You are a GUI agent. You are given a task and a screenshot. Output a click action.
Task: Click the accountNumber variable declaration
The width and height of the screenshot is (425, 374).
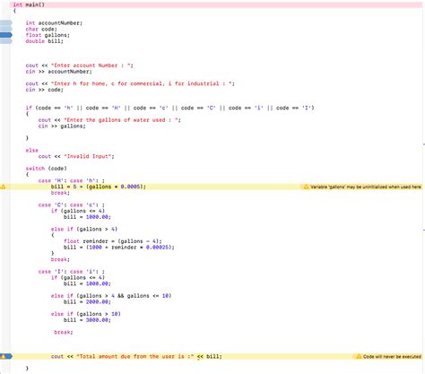coord(54,23)
